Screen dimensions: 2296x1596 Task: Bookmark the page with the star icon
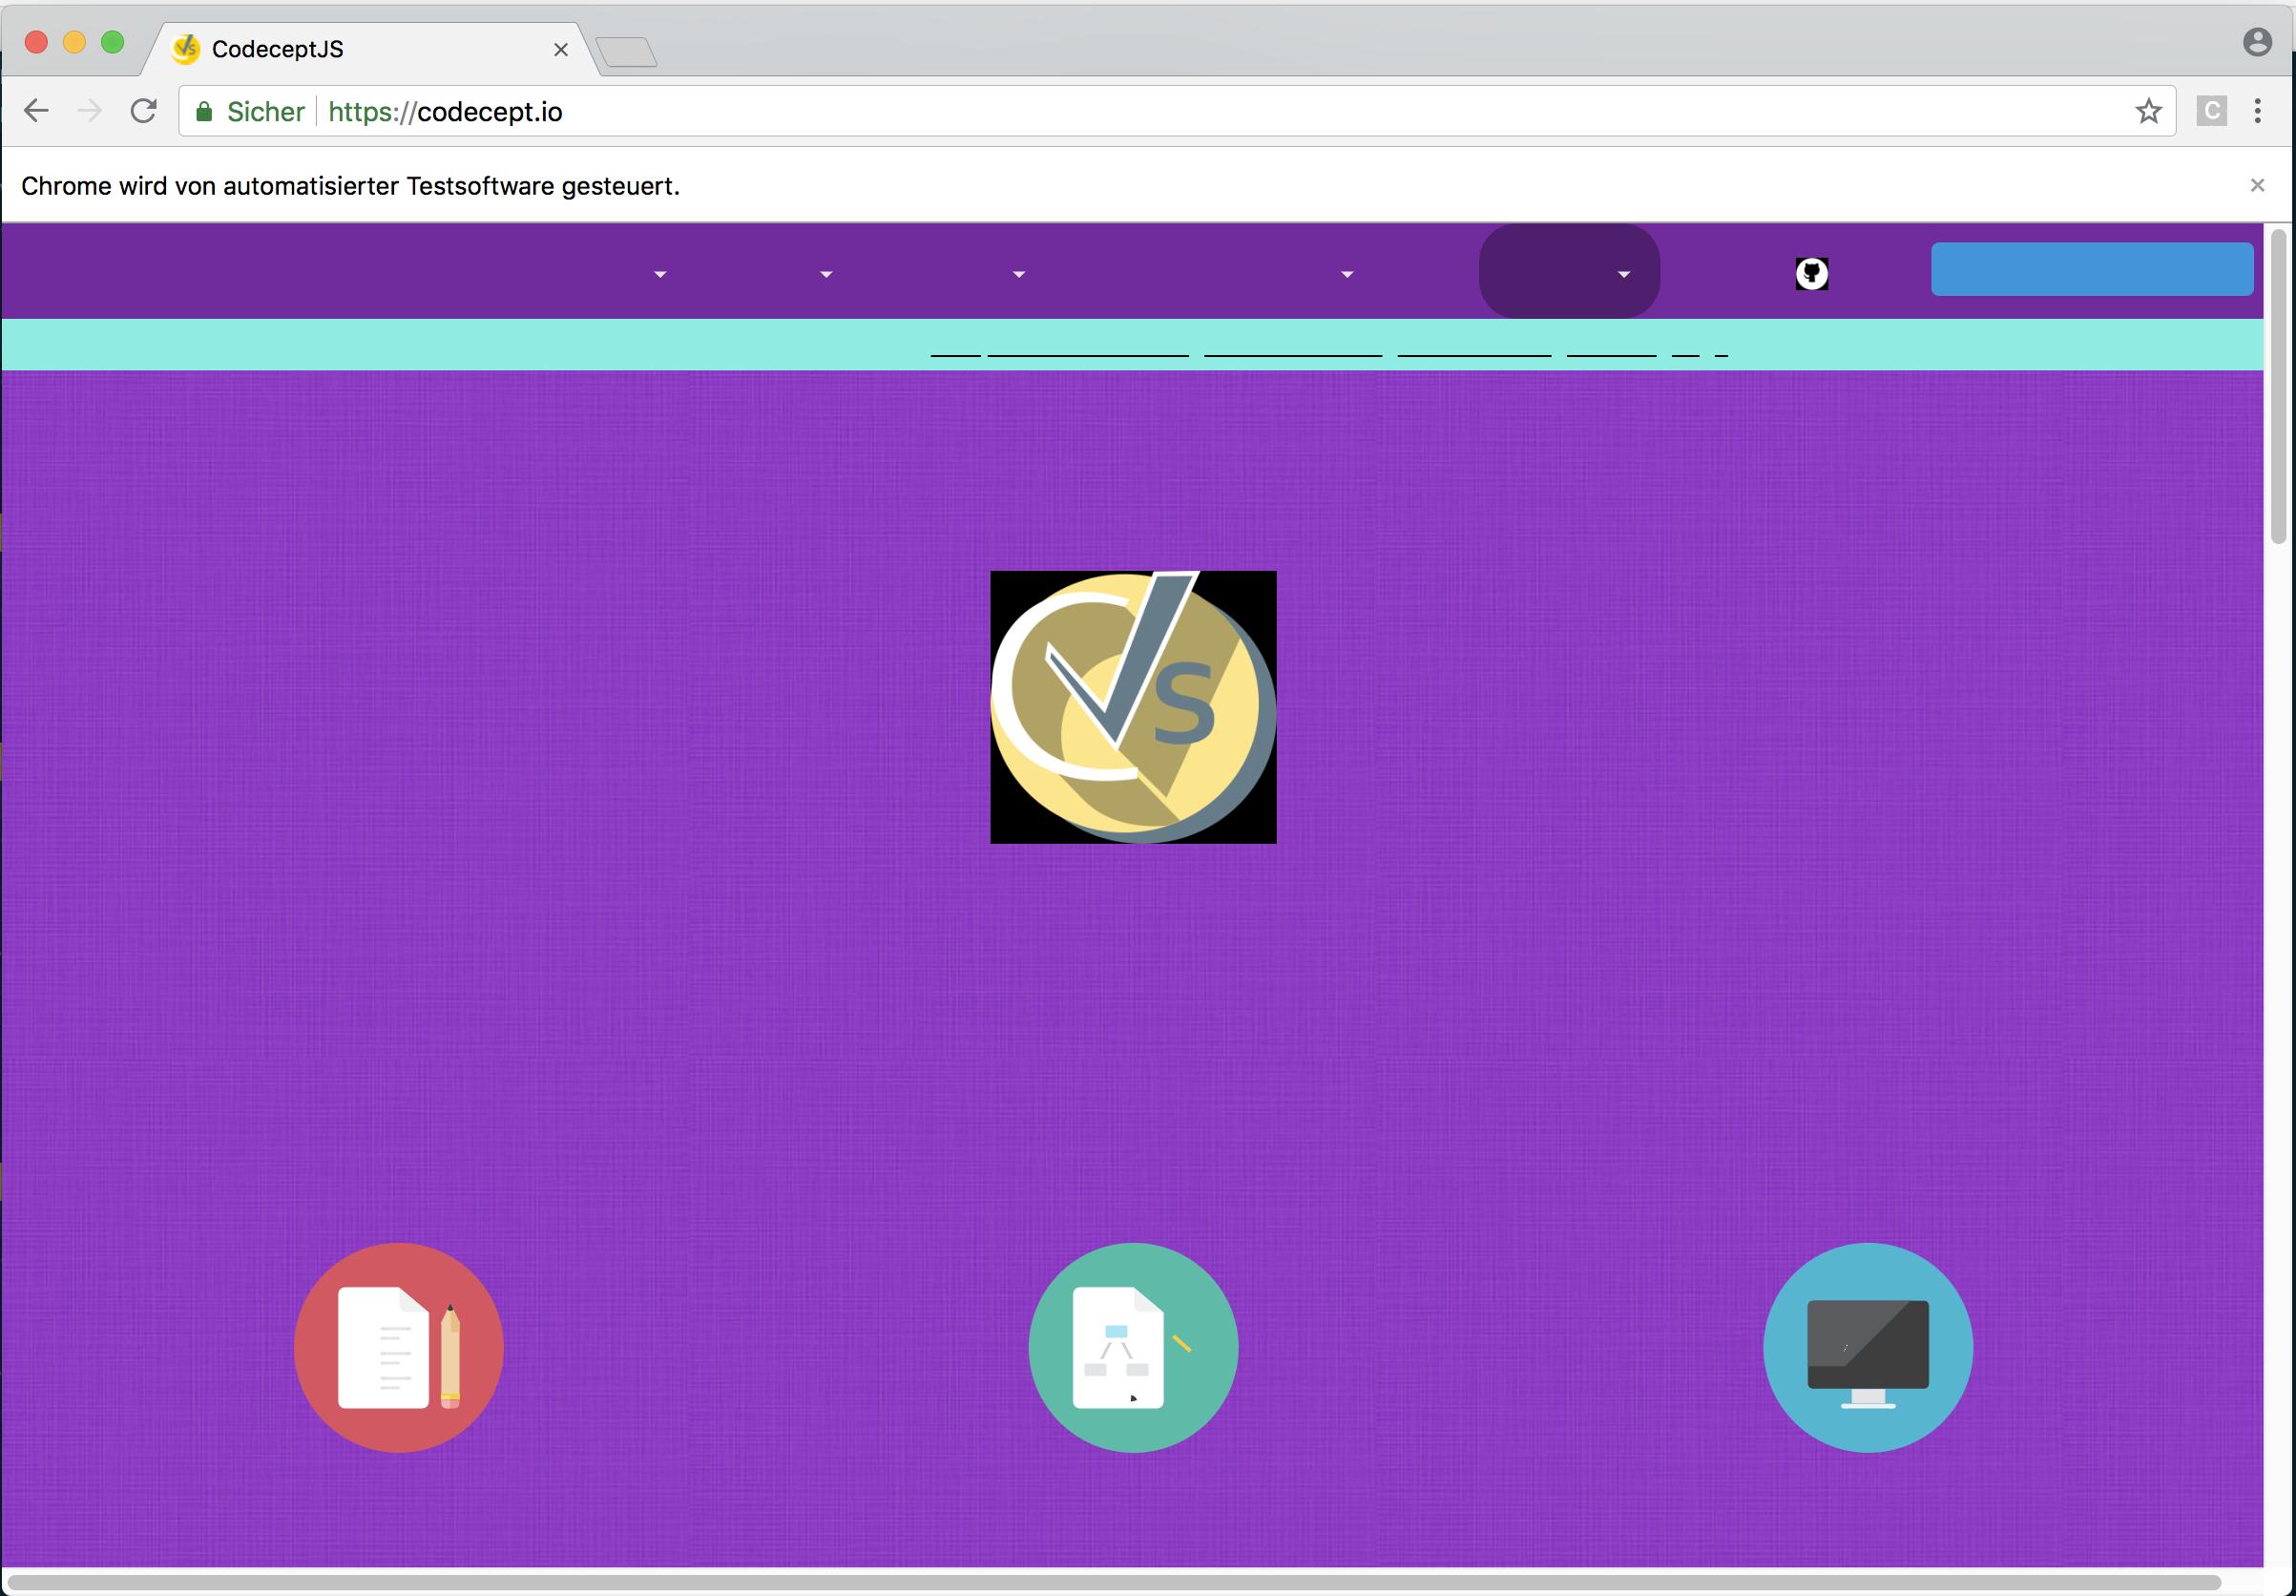coord(2148,111)
